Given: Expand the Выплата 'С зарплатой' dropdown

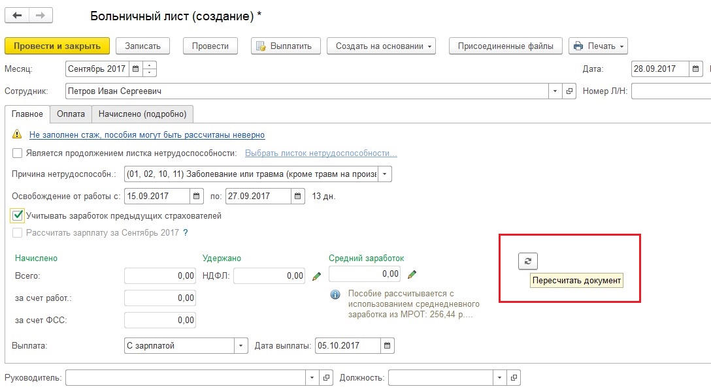Looking at the screenshot, I should pyautogui.click(x=241, y=345).
